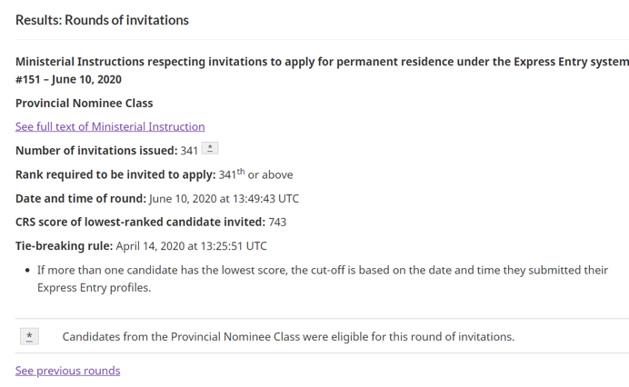
Task: Click the April 14, 2020 tie-breaking timestamp
Action: tap(191, 245)
